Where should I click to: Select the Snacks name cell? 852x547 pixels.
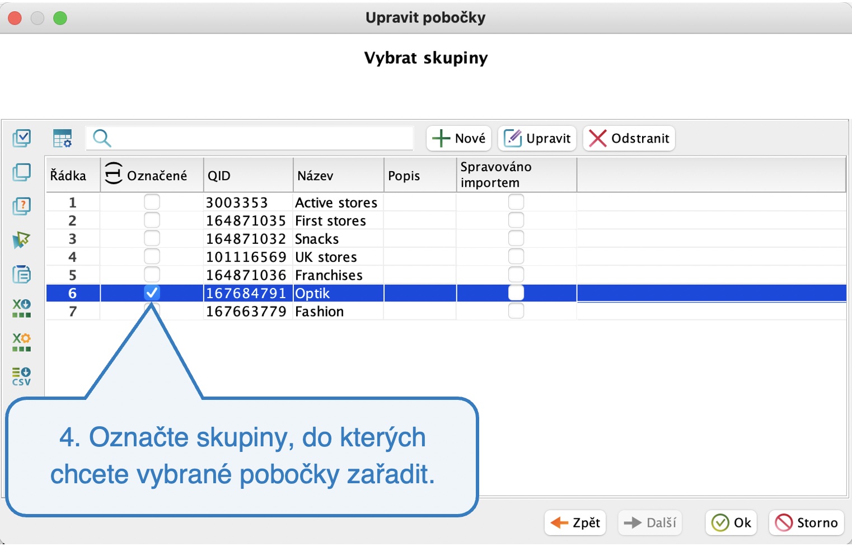point(339,239)
